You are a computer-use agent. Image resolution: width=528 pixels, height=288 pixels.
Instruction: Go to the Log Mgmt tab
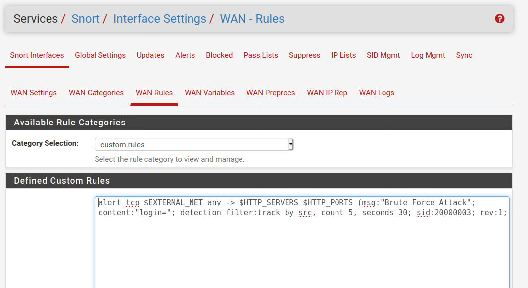pyautogui.click(x=428, y=55)
